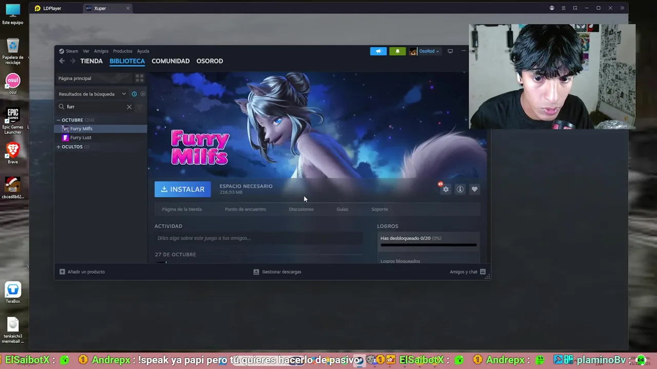Open Papelera de reciclaje desktop icon
Screen dimensions: 657x369
point(13,51)
